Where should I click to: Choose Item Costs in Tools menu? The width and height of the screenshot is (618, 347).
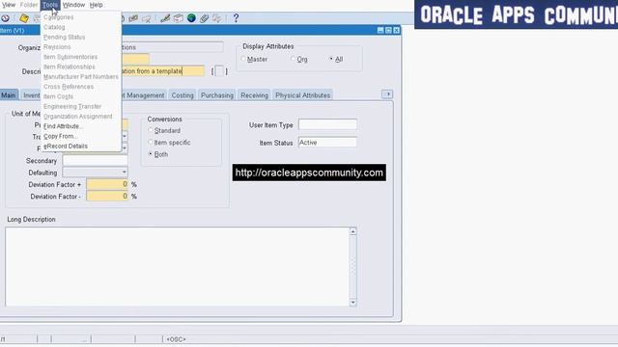pyautogui.click(x=81, y=96)
